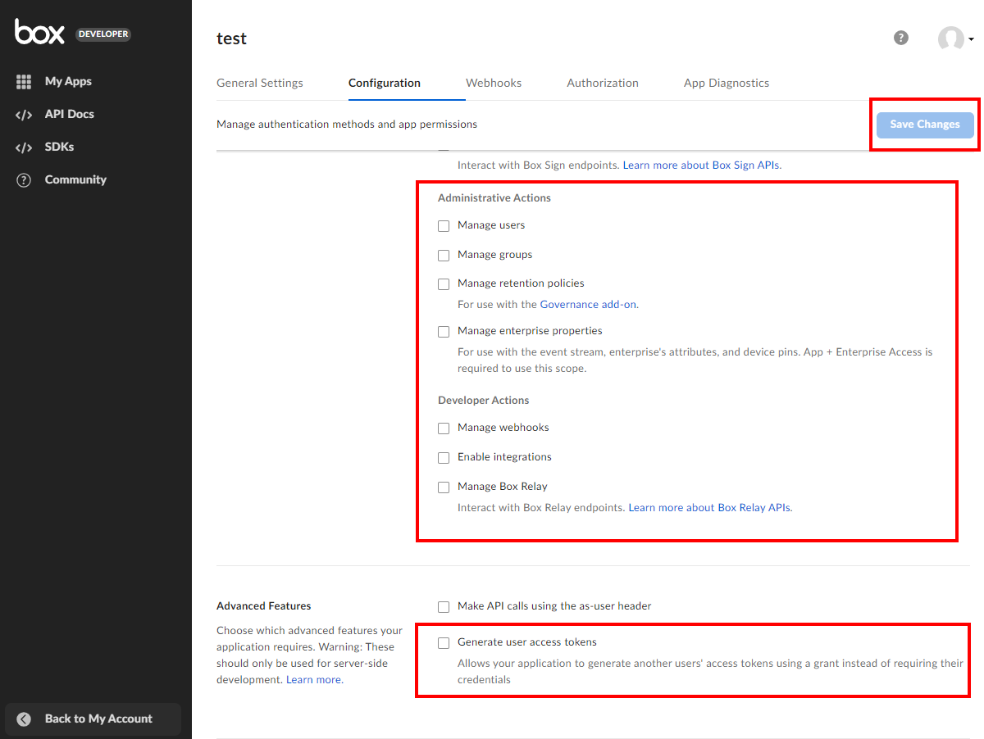Open the General Settings tab

(260, 83)
